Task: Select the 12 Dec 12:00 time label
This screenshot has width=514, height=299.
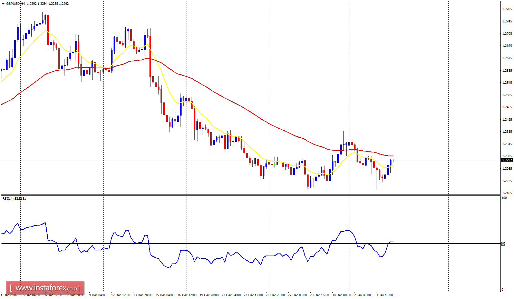Action: coord(120,295)
